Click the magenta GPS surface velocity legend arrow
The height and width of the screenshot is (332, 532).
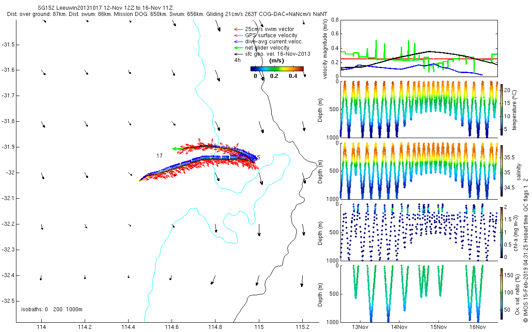tap(239, 35)
